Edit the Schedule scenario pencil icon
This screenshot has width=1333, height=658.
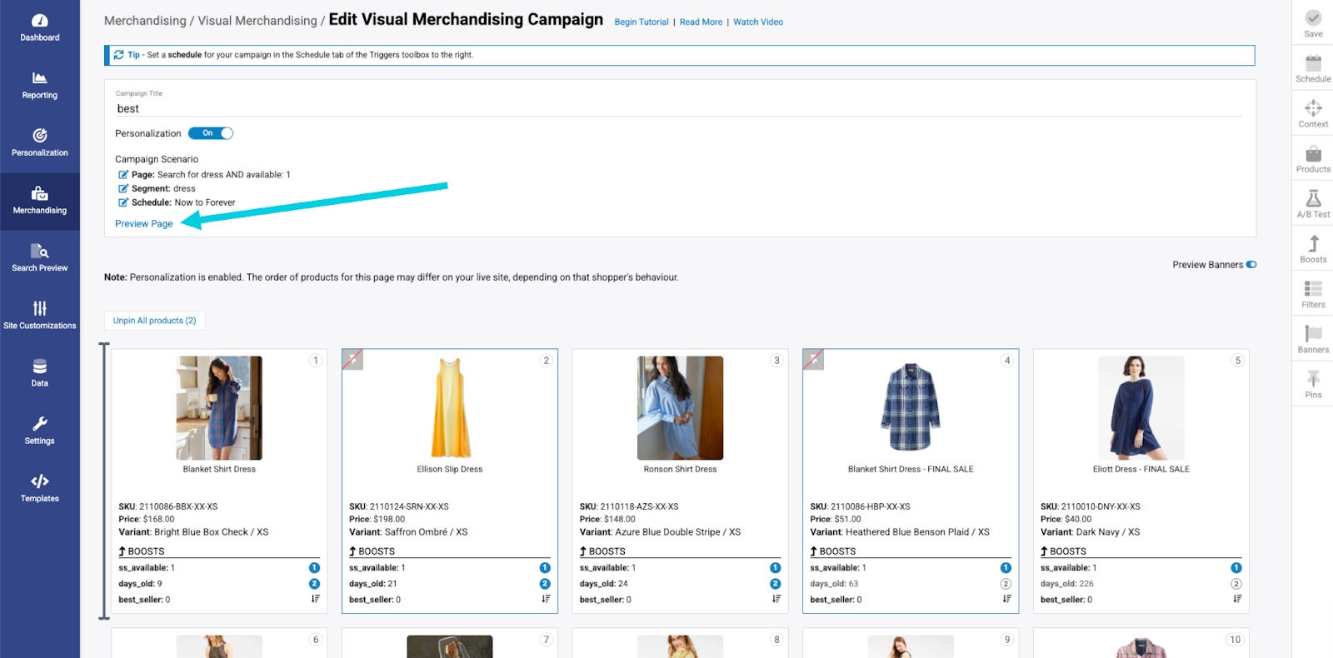tap(123, 202)
